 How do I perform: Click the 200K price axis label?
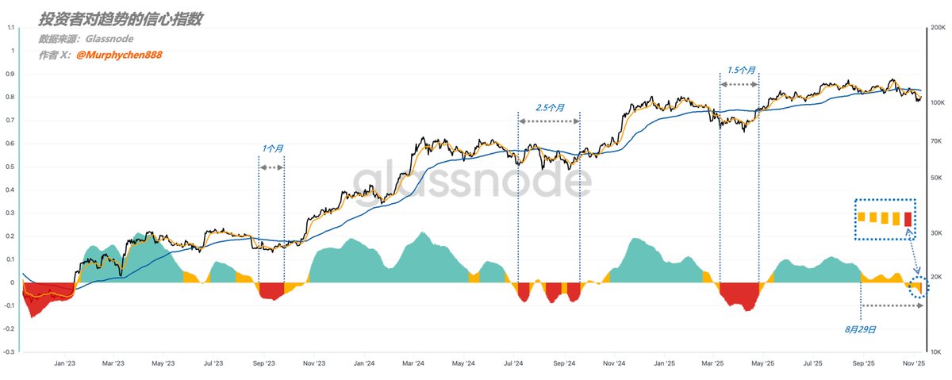937,27
